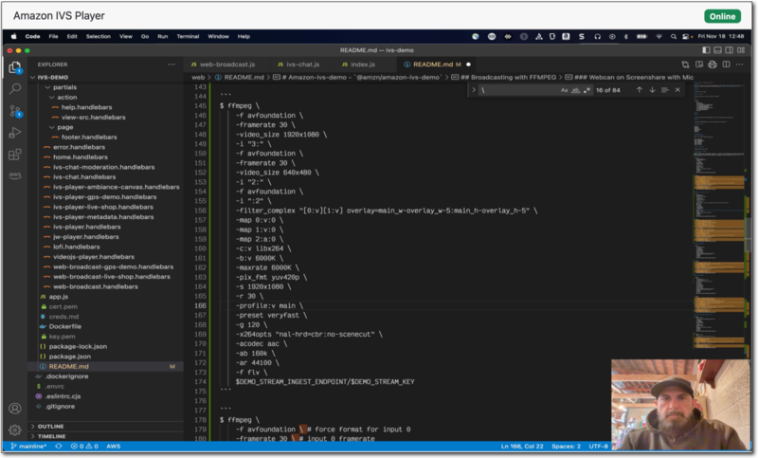Viewport: 758px width, 458px height.
Task: Click the README.md breadcrumb item
Action: click(x=240, y=78)
